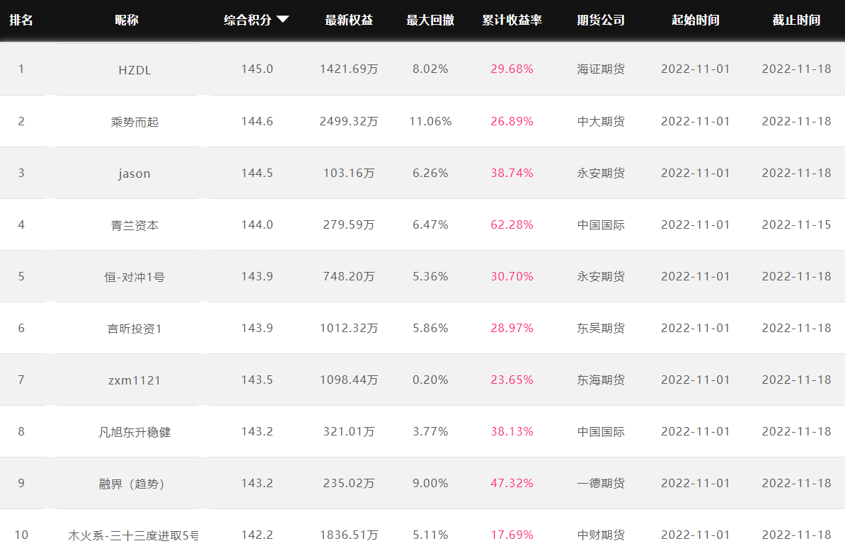Viewport: 845px width, 558px height.
Task: Click the return rate 28.97%
Action: [x=512, y=329]
